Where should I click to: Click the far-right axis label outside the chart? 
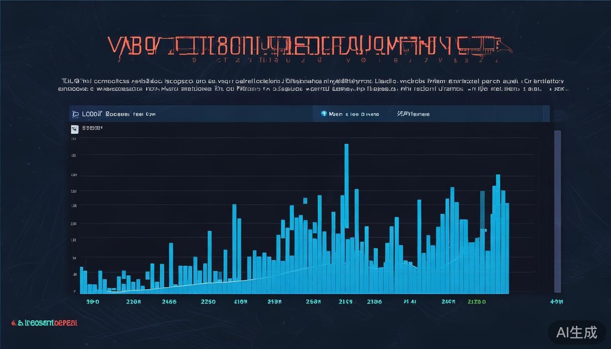(556, 301)
